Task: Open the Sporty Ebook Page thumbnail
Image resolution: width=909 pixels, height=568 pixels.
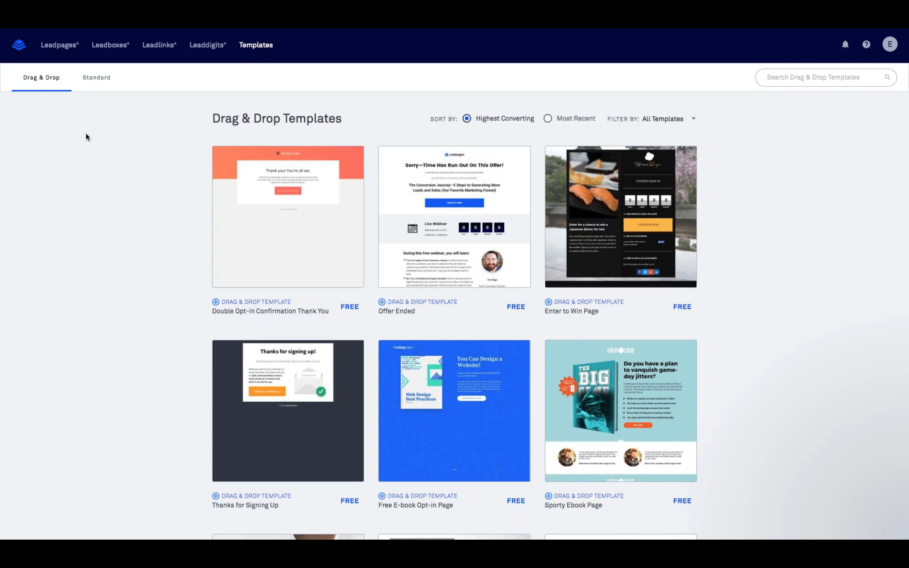Action: coord(621,411)
